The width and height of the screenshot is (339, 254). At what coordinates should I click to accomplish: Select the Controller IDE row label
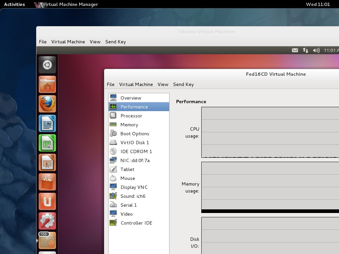click(x=136, y=223)
